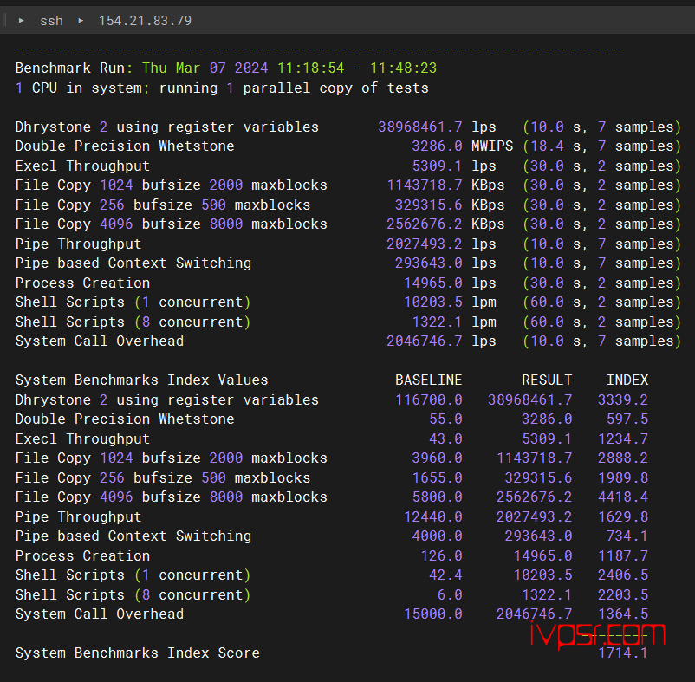Click the Shell Scripts 8 concurrent index 2203.5
The image size is (695, 682).
(623, 595)
